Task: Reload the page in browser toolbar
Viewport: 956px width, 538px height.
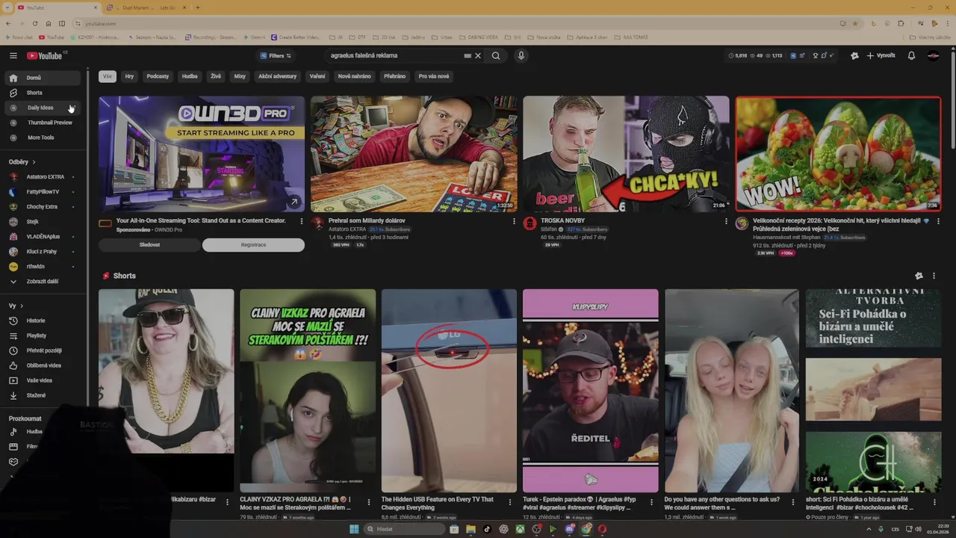Action: 34,23
